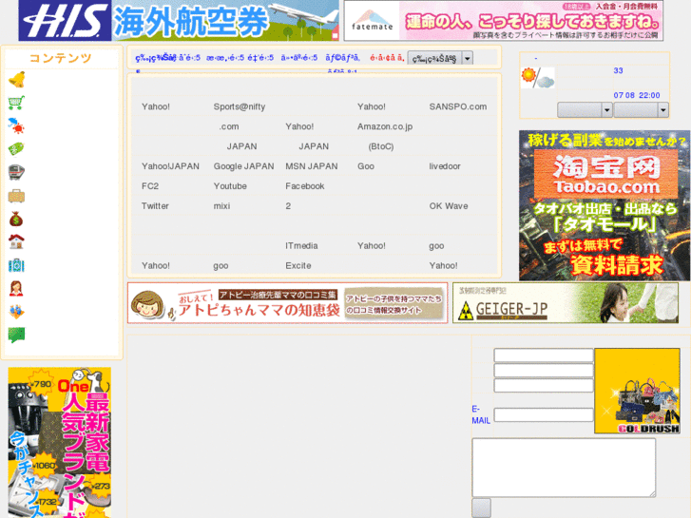Open the teal travel suitcase icon
Screen dimensions: 691x518
pyautogui.click(x=17, y=265)
